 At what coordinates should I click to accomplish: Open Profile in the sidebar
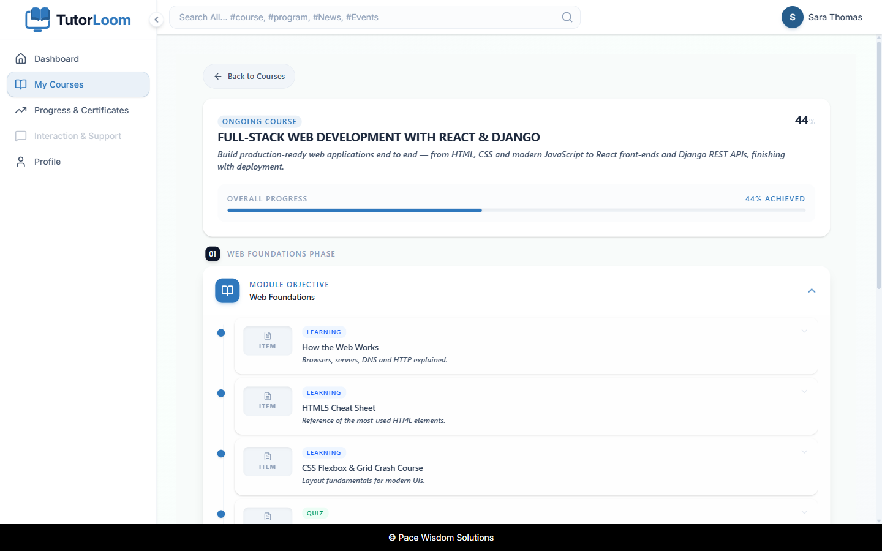pyautogui.click(x=78, y=162)
